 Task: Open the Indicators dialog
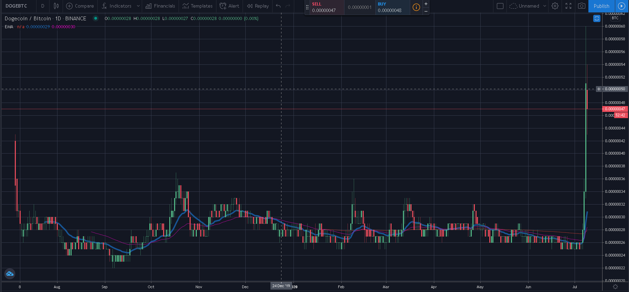click(117, 6)
